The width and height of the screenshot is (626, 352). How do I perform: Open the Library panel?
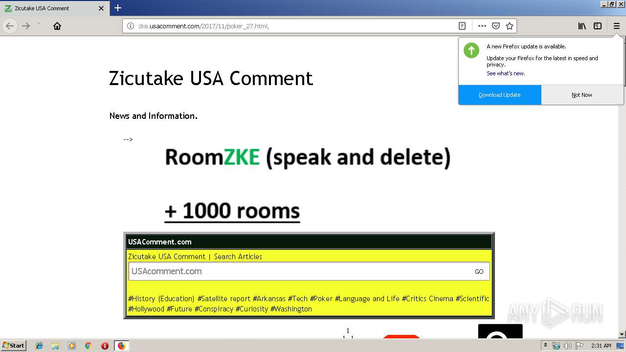pyautogui.click(x=582, y=26)
